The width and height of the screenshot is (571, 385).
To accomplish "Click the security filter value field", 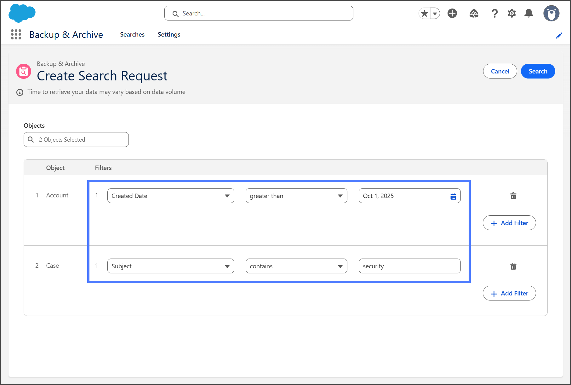I will pyautogui.click(x=409, y=266).
